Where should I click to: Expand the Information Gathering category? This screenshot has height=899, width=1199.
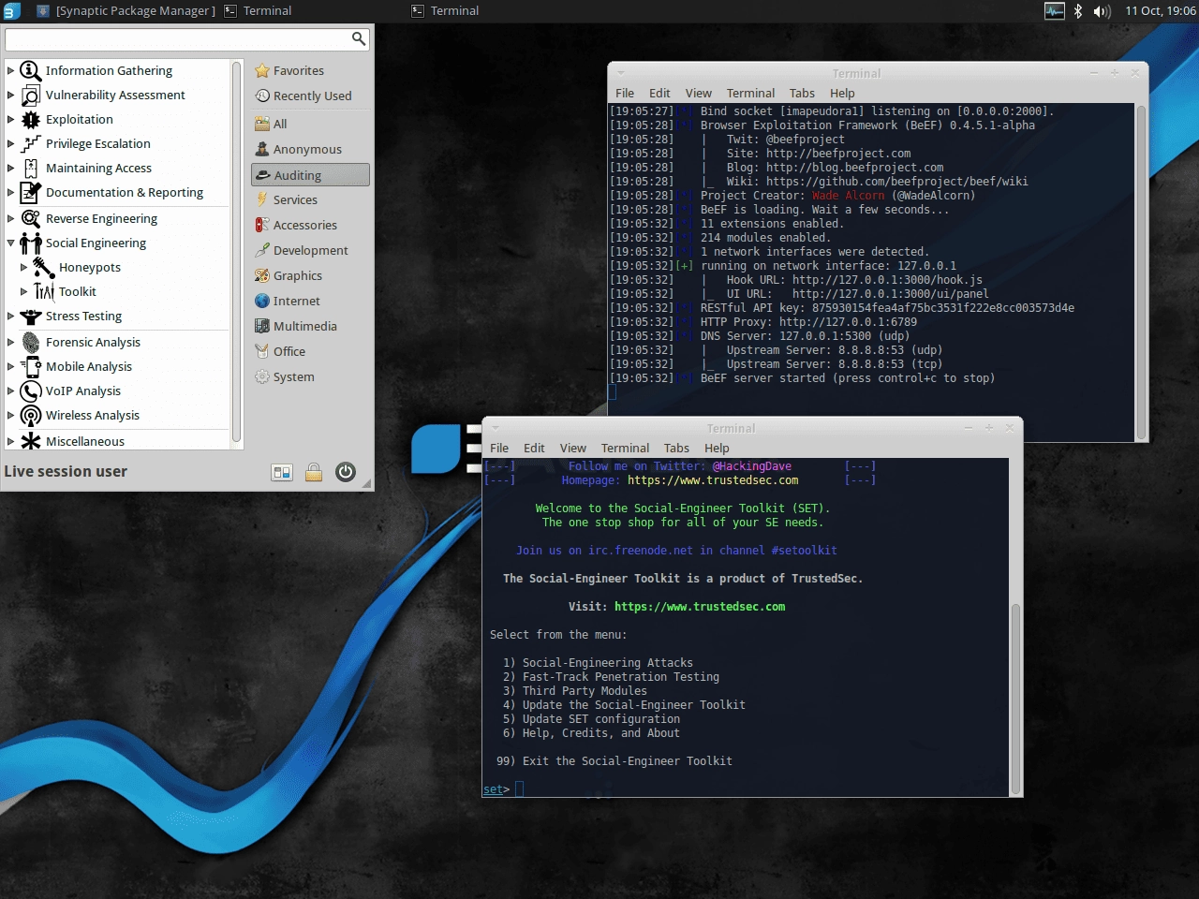point(10,70)
